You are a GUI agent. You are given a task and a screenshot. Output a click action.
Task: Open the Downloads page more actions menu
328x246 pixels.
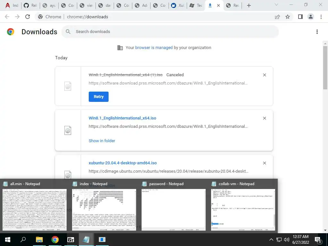click(x=317, y=32)
